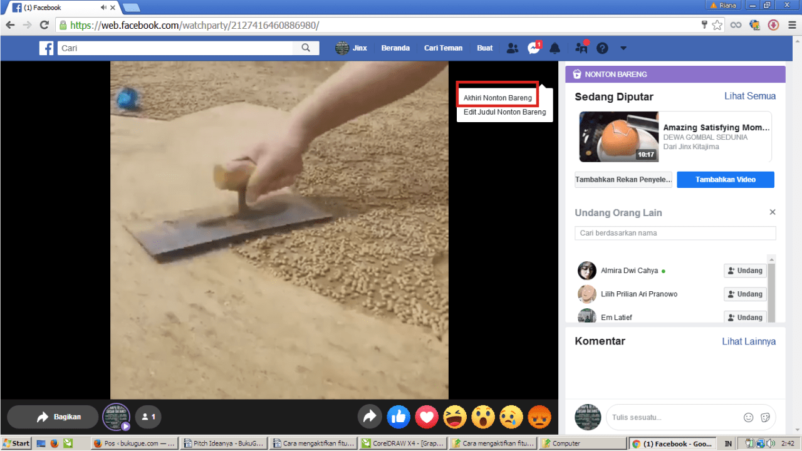Viewport: 802px width, 451px height.
Task: Open the Amazing Satisfying video thumbnail
Action: pos(619,137)
